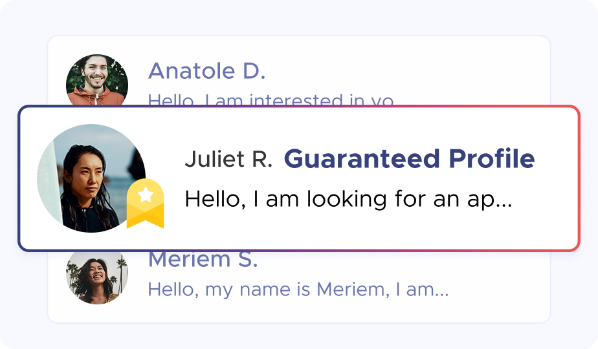The width and height of the screenshot is (598, 349).
Task: Select the Anatole D. name
Action: (206, 72)
